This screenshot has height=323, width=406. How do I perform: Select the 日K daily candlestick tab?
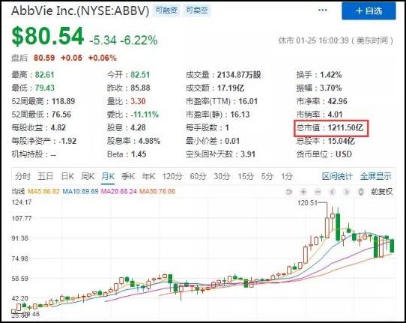tap(67, 176)
